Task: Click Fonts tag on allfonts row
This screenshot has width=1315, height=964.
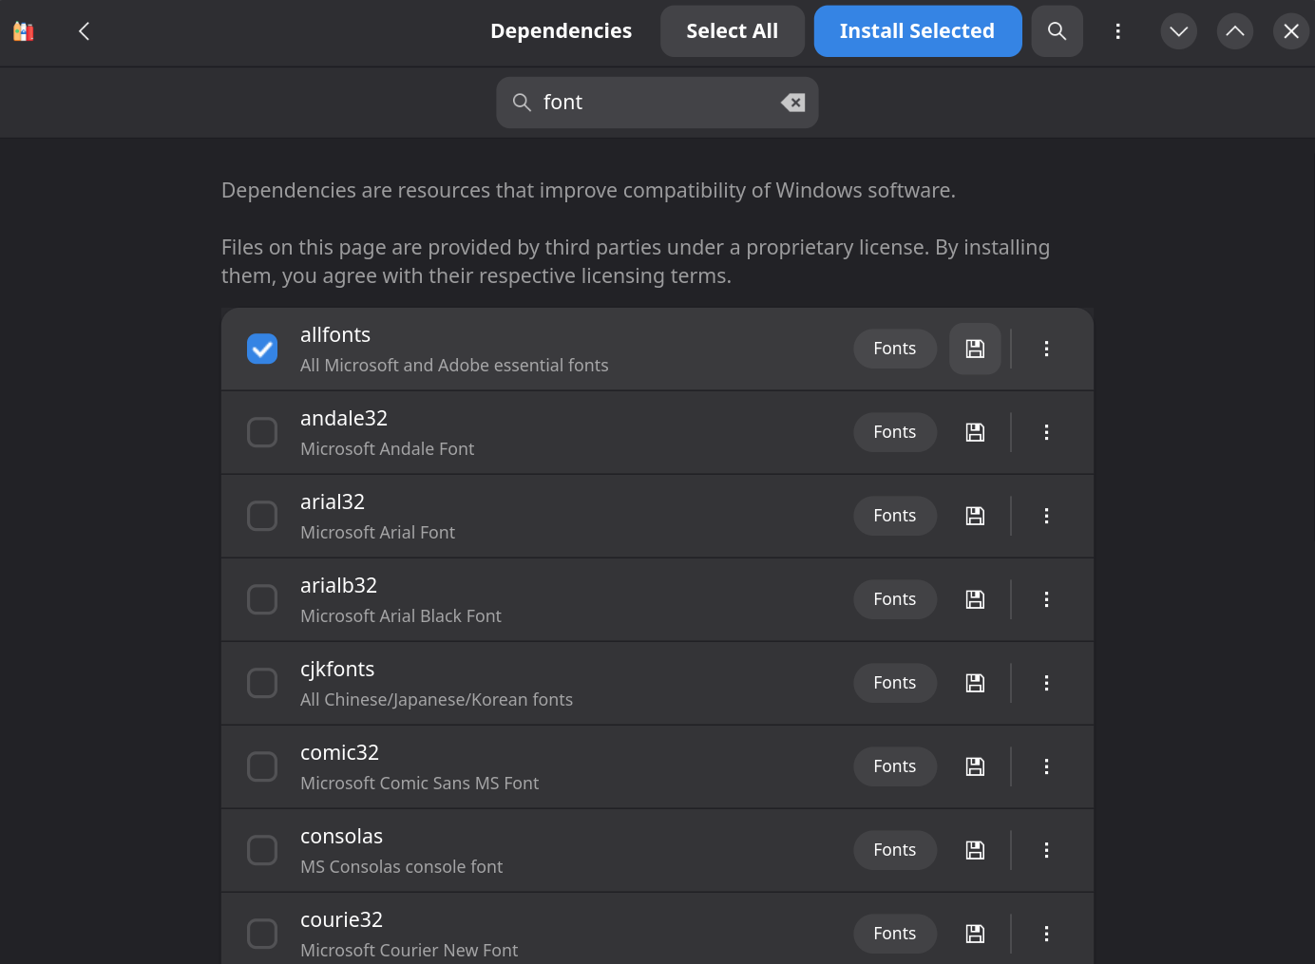Action: tap(895, 349)
